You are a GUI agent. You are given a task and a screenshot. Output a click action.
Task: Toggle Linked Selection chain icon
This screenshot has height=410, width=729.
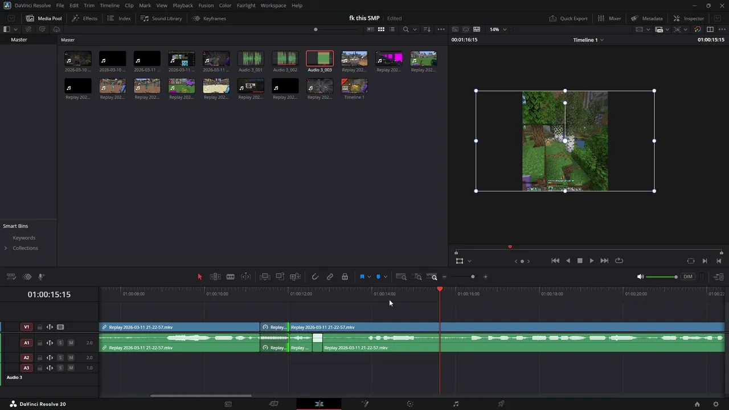330,277
